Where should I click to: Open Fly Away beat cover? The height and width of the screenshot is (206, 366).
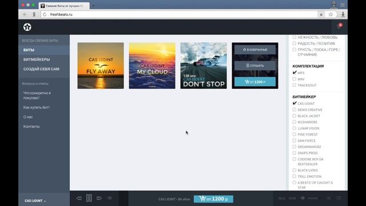click(101, 66)
